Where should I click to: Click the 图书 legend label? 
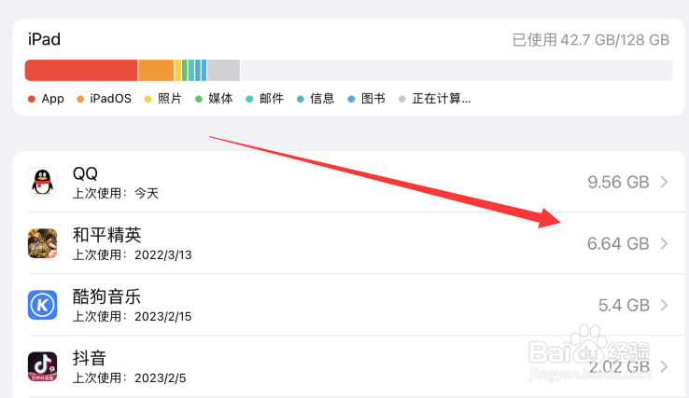coord(373,99)
